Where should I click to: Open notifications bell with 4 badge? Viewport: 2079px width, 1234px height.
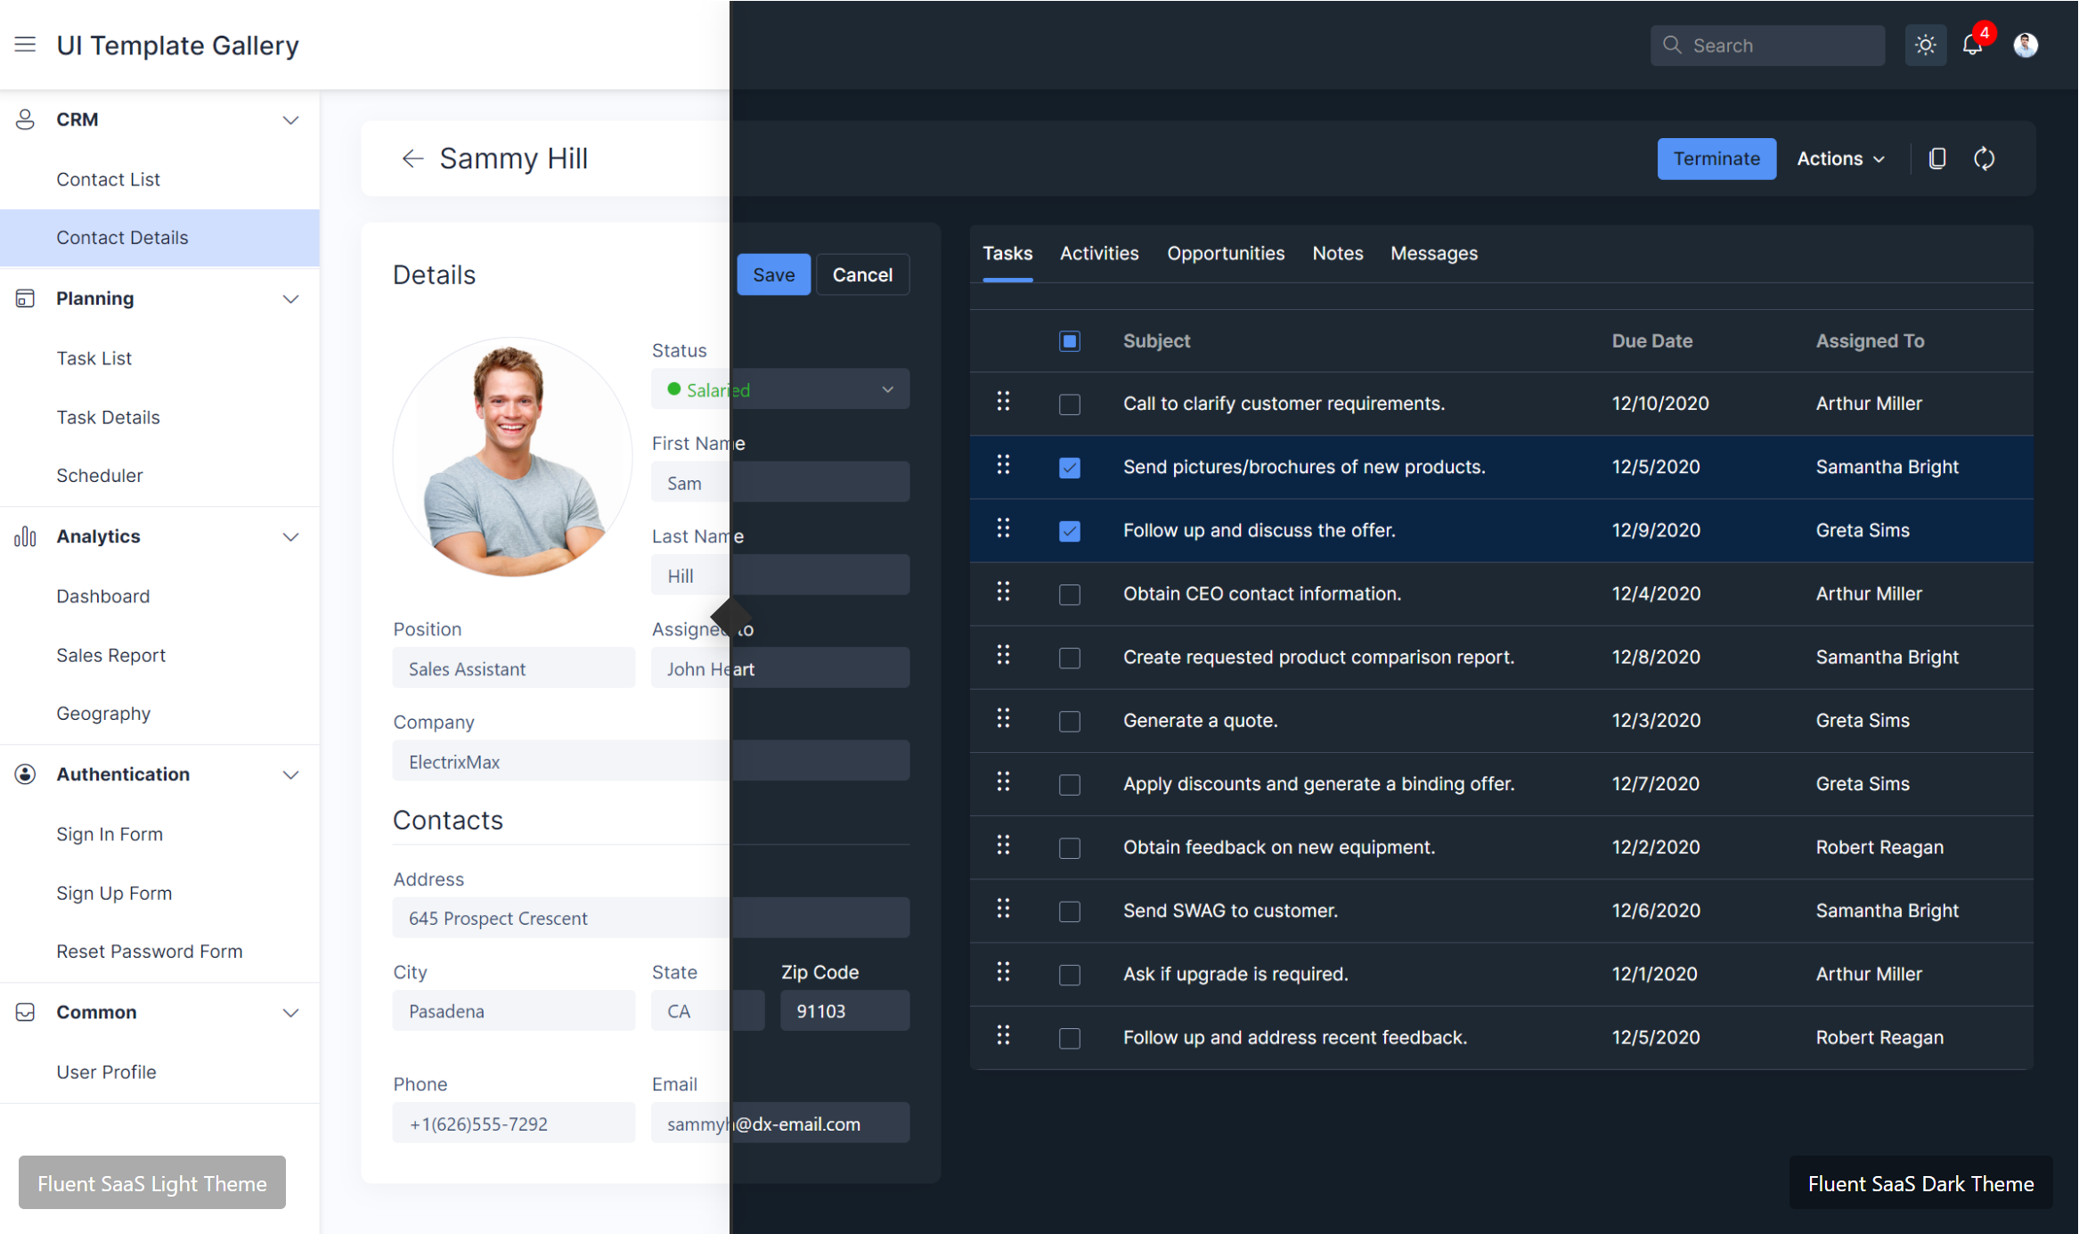1972,45
